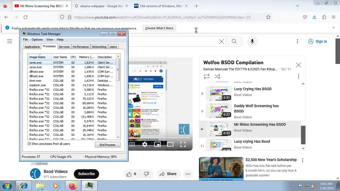Click the YouTube search magnifier button

coord(234,41)
